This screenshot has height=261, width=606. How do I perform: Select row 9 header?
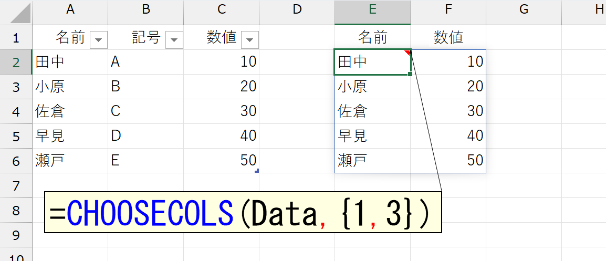[x=16, y=235]
